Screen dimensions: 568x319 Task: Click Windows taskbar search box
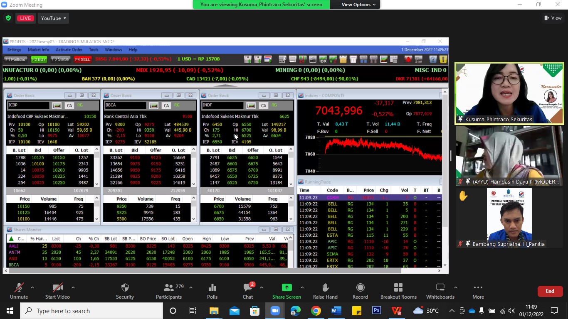[x=91, y=311]
